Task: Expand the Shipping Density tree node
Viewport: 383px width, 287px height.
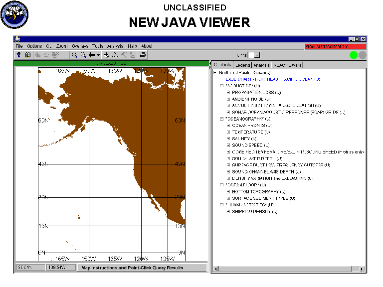Action: coord(228,211)
